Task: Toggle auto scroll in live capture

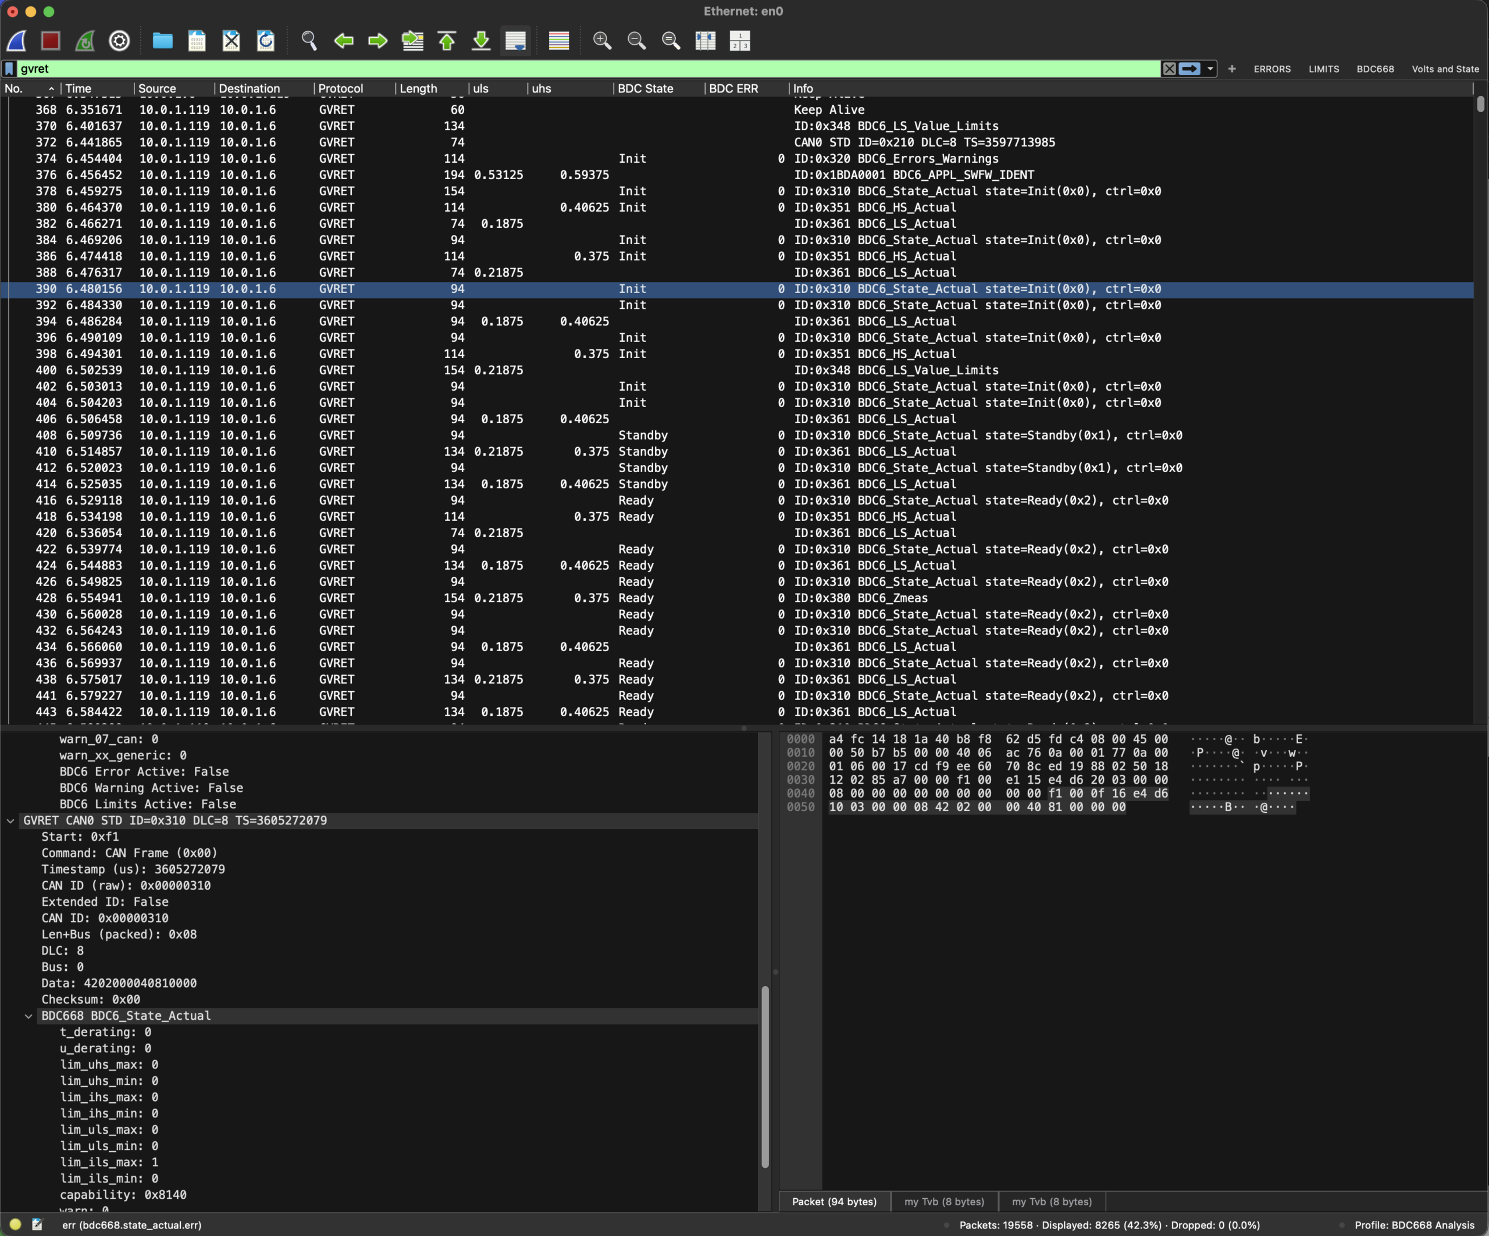Action: (515, 40)
